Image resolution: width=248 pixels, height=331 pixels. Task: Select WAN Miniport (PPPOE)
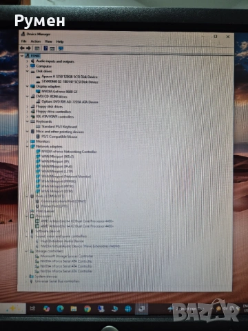(x=59, y=181)
